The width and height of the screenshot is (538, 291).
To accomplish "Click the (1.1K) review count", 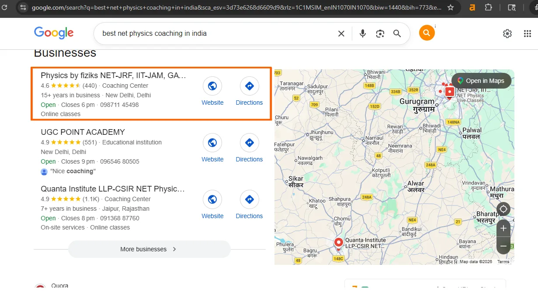I will coord(91,199).
